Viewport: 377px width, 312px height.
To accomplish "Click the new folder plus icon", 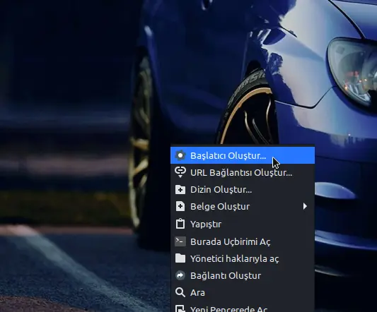I will (x=180, y=190).
